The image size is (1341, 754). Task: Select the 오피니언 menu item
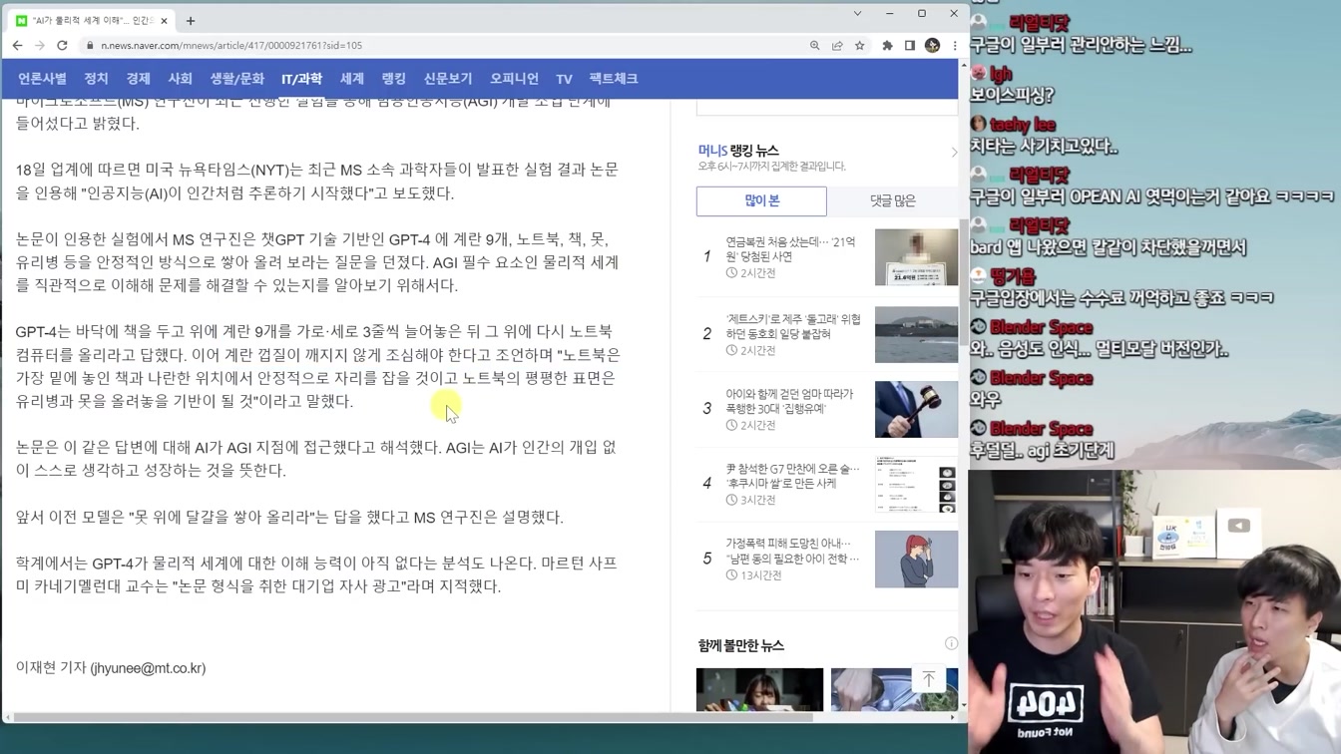514,79
